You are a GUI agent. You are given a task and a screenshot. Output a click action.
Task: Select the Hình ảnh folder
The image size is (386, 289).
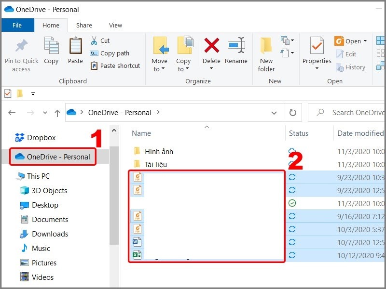tap(153, 151)
